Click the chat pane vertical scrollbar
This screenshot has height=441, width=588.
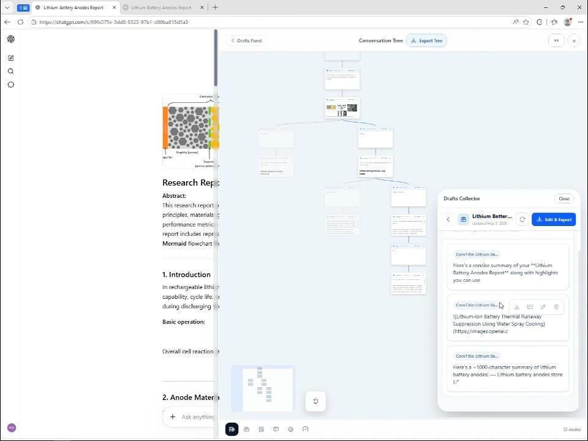coord(216,58)
